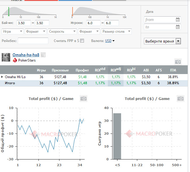Sort by the ABI column header

(x=146, y=70)
